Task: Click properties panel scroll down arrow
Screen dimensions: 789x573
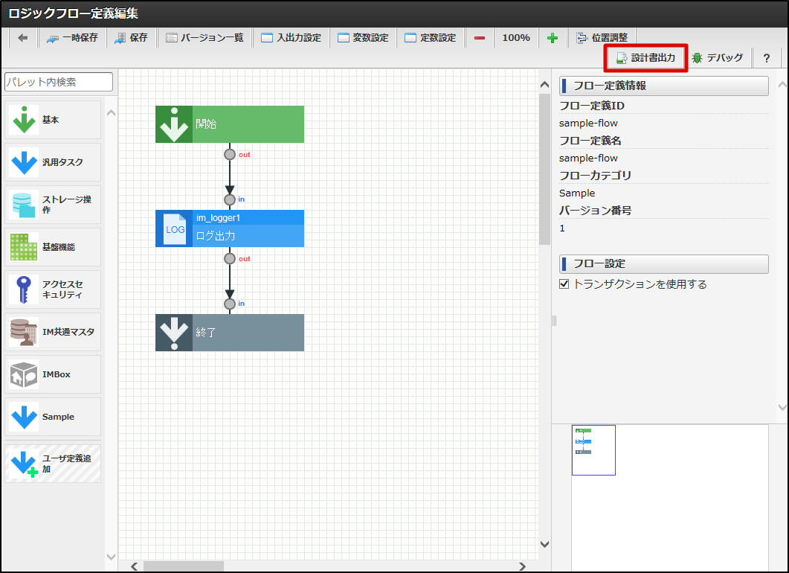Action: tap(782, 407)
